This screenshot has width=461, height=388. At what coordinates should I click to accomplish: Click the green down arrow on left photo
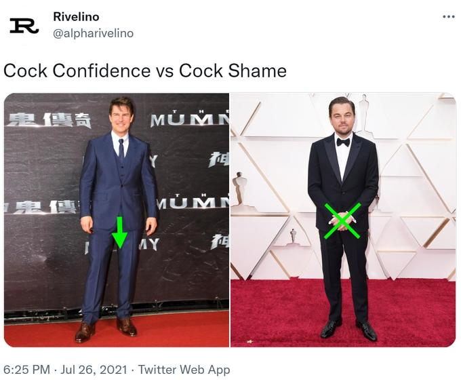119,232
